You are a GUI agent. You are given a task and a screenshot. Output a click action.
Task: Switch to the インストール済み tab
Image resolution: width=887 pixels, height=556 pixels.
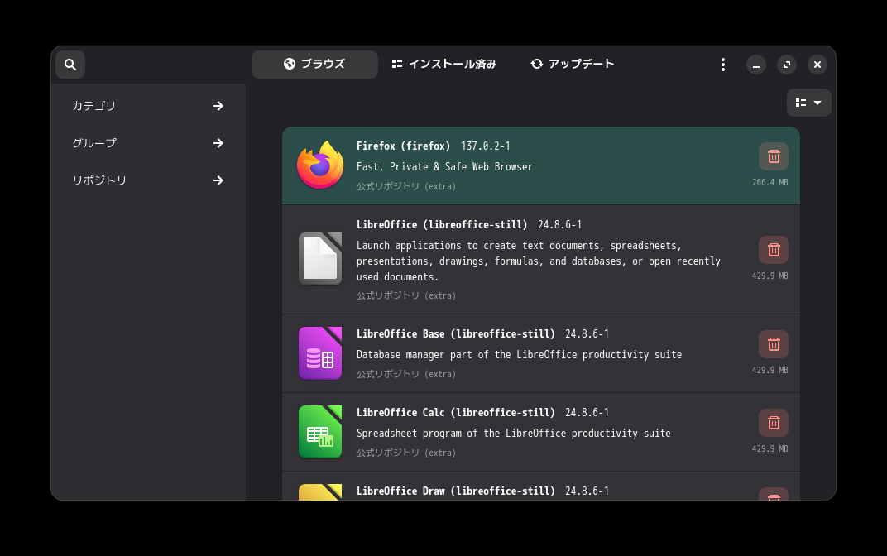(444, 64)
